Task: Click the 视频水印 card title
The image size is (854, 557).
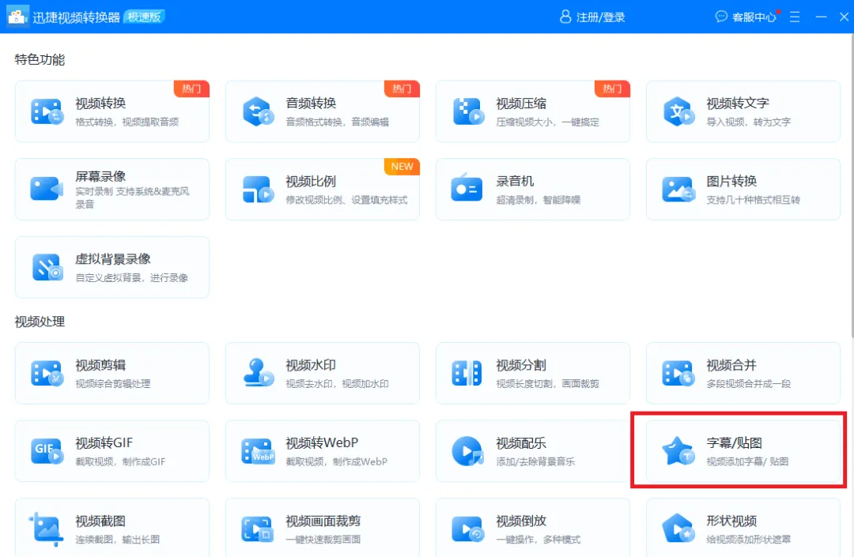Action: pyautogui.click(x=311, y=365)
